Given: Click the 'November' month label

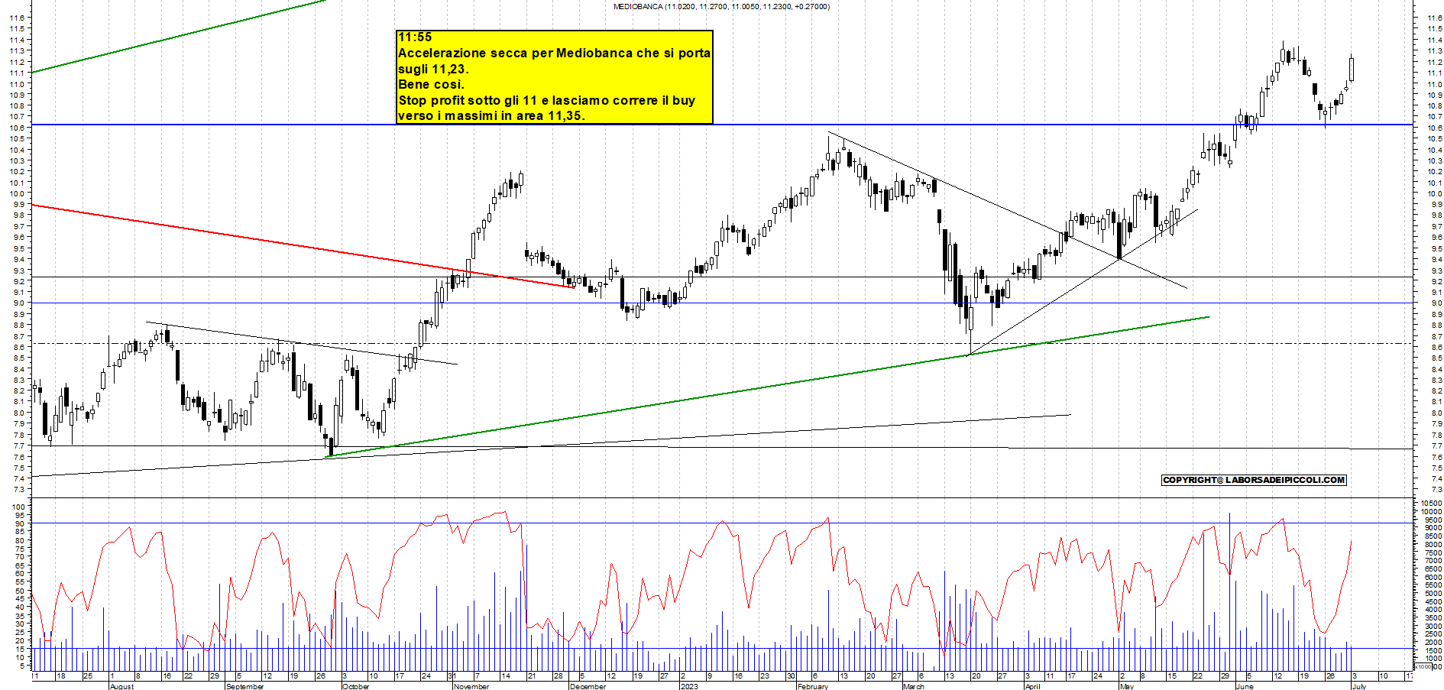Looking at the screenshot, I should pos(471,686).
